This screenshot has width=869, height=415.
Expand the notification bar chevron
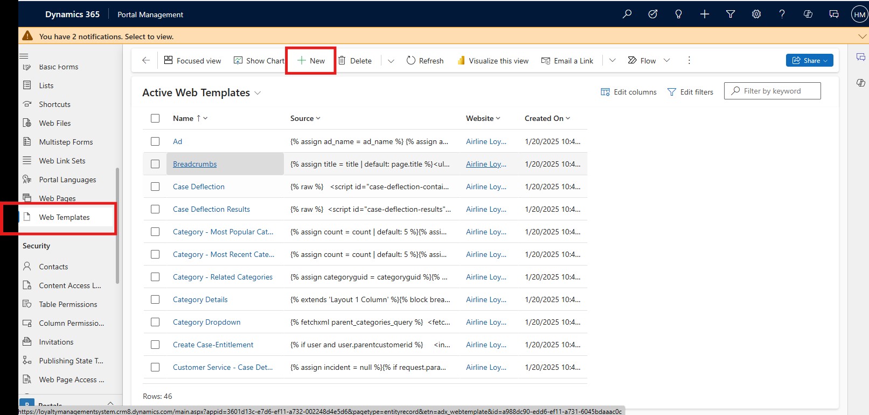[861, 37]
